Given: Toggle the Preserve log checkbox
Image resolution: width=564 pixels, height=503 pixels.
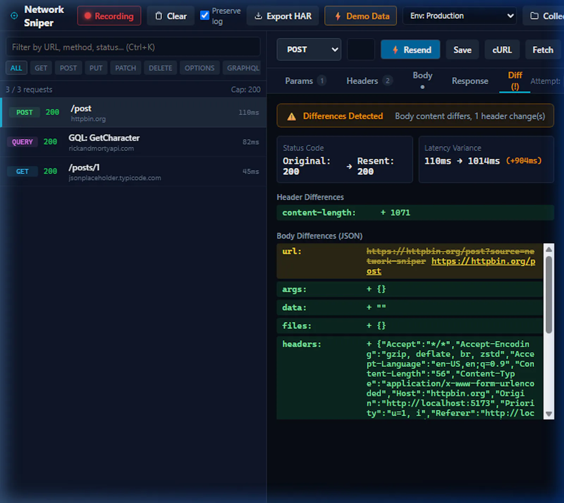Looking at the screenshot, I should (204, 16).
